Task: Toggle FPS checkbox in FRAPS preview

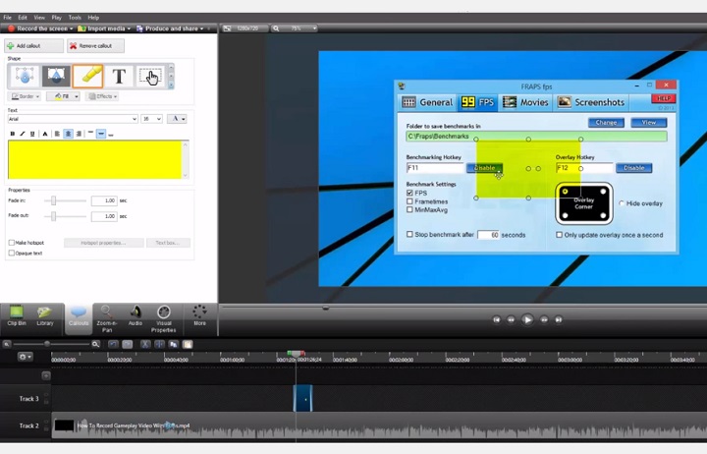Action: click(x=409, y=193)
